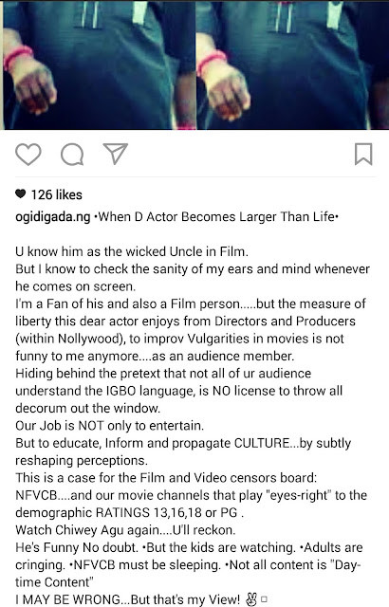Screen dimensions: 389x607
Task: Click the title When D Actor Becomes Larger Than Life
Action: pyautogui.click(x=216, y=217)
